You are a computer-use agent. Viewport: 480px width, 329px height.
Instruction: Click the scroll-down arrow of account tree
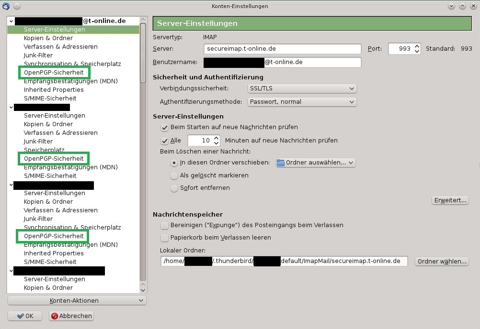point(143,290)
